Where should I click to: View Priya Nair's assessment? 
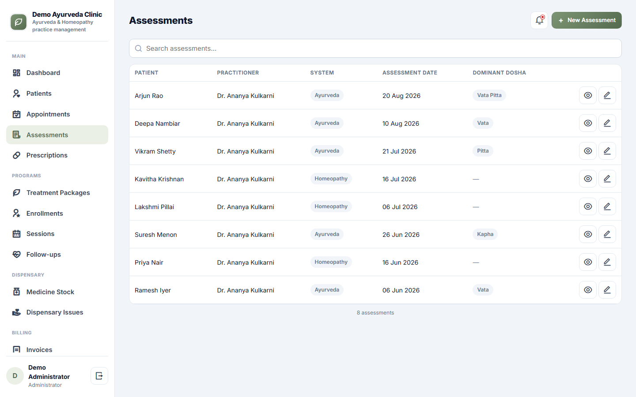(588, 262)
